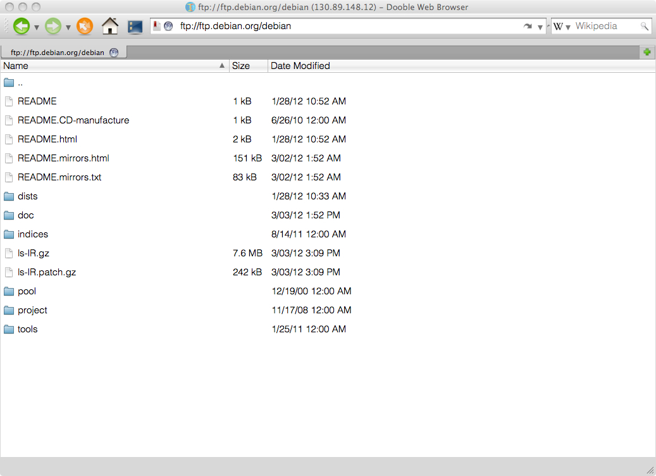Open the dists folder icon
656x476 pixels.
pos(9,196)
